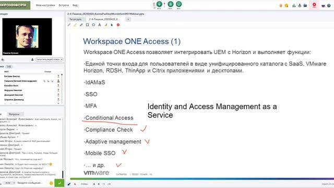Screen dimensions: 334x188
Task: Open the chat recipient Всем dropdown
Action: point(9,183)
